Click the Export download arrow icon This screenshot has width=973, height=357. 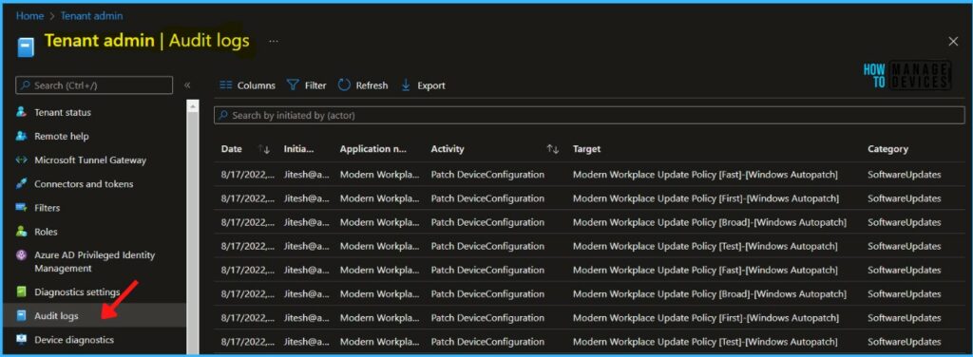pos(406,85)
